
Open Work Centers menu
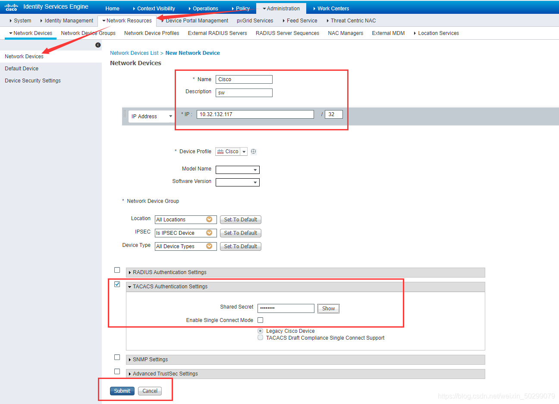pos(331,9)
